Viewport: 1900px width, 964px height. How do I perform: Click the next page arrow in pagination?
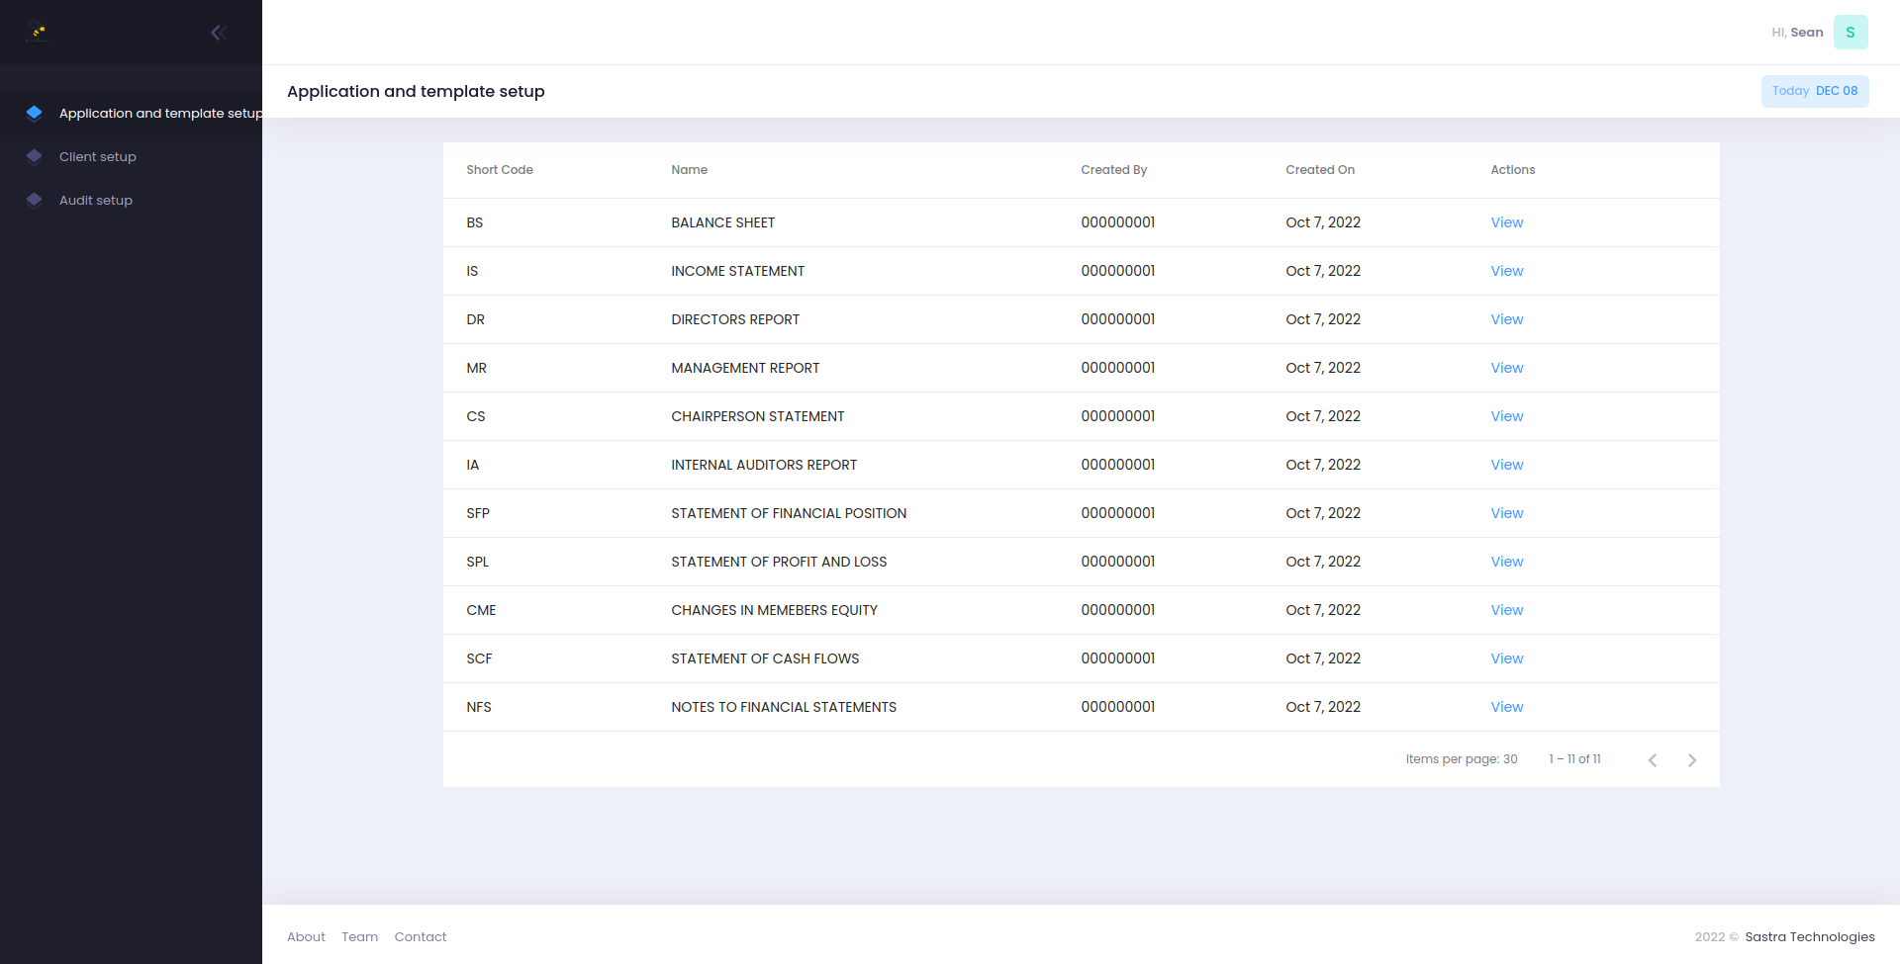pos(1691,759)
